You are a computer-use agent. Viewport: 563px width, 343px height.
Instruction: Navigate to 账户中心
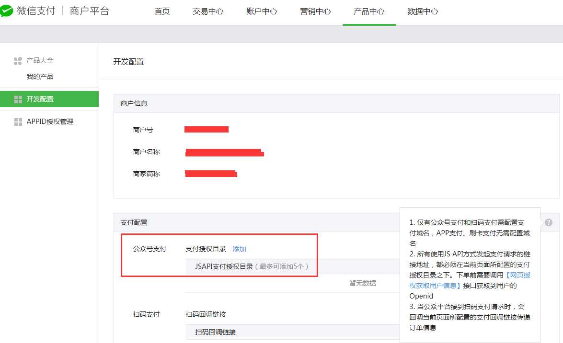tap(261, 11)
